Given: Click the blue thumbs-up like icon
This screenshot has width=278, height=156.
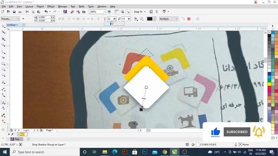Looking at the screenshot, I should pyautogui.click(x=215, y=132).
